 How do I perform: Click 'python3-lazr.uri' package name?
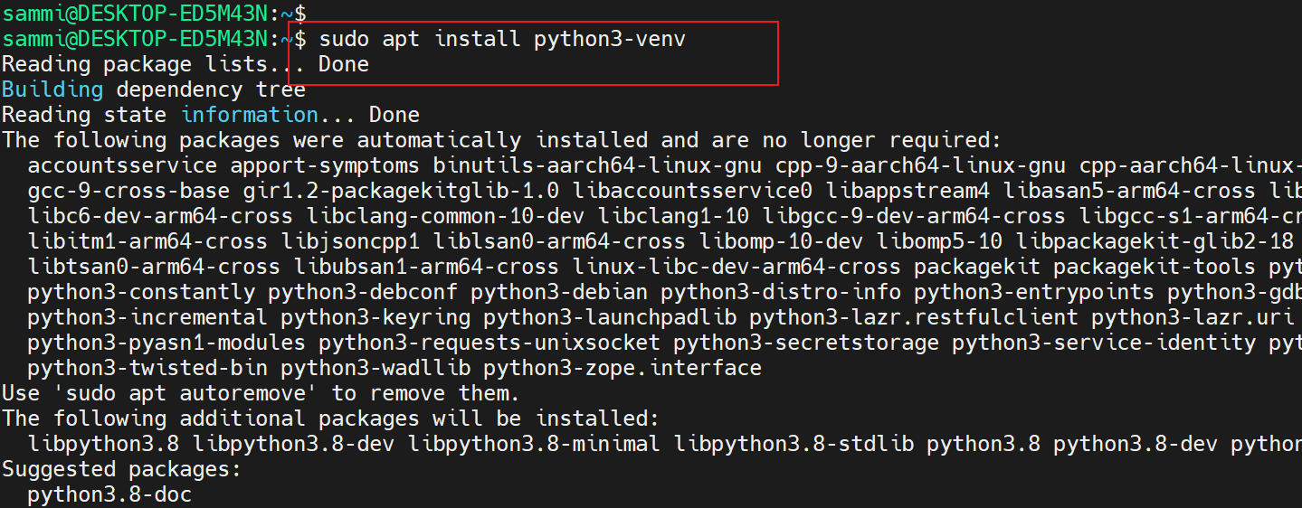pos(1193,317)
